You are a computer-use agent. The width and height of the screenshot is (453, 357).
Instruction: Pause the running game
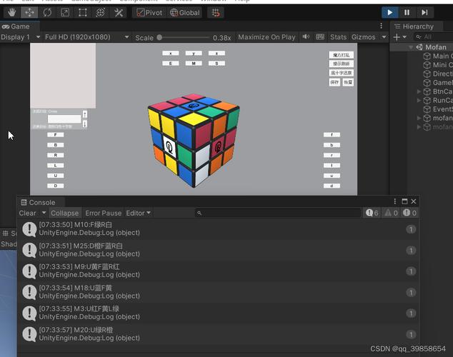[407, 12]
